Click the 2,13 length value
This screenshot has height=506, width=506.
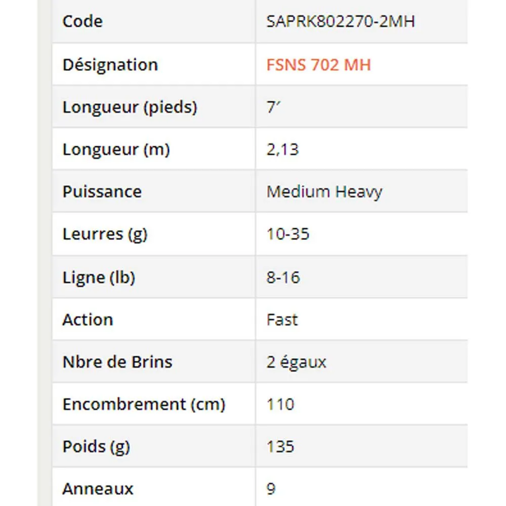283,150
